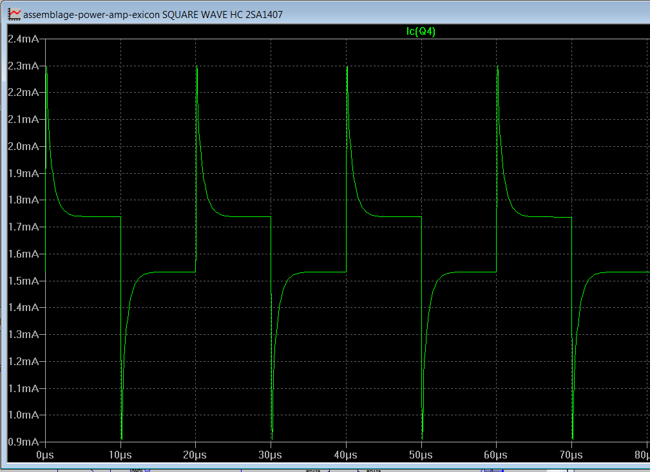Click the 60µs time axis label
The image size is (650, 472).
(x=496, y=455)
